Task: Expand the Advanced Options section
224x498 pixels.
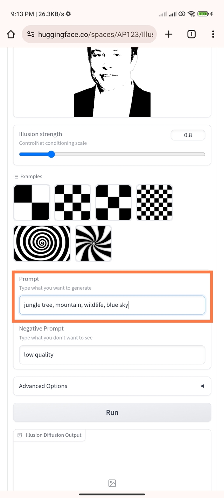Action: point(112,386)
